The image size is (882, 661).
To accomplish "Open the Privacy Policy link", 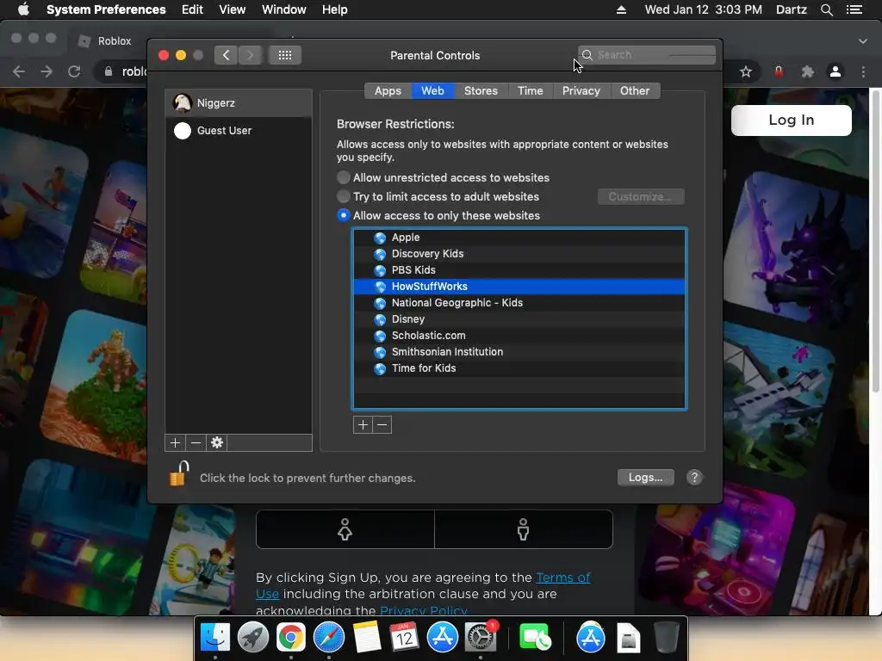I will pyautogui.click(x=424, y=610).
